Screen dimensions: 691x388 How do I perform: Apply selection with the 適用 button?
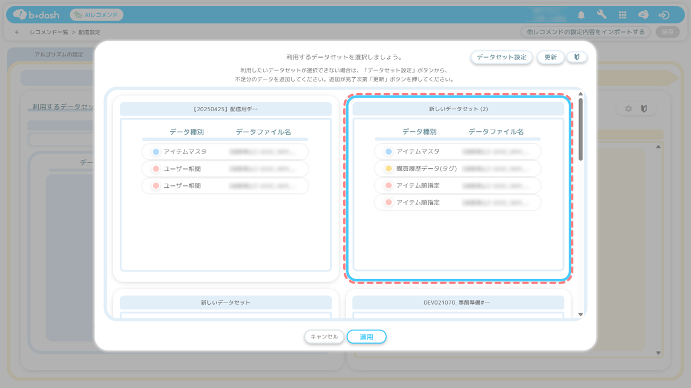366,337
